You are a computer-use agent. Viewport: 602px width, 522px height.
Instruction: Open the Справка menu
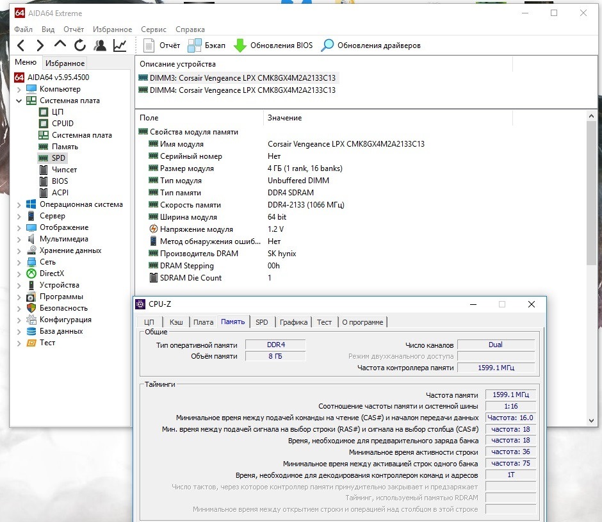click(190, 29)
